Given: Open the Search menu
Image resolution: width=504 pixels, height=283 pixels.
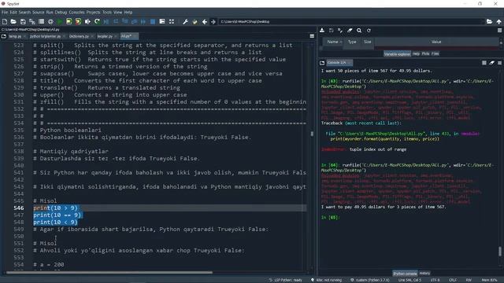Looking at the screenshot, I should (x=24, y=13).
